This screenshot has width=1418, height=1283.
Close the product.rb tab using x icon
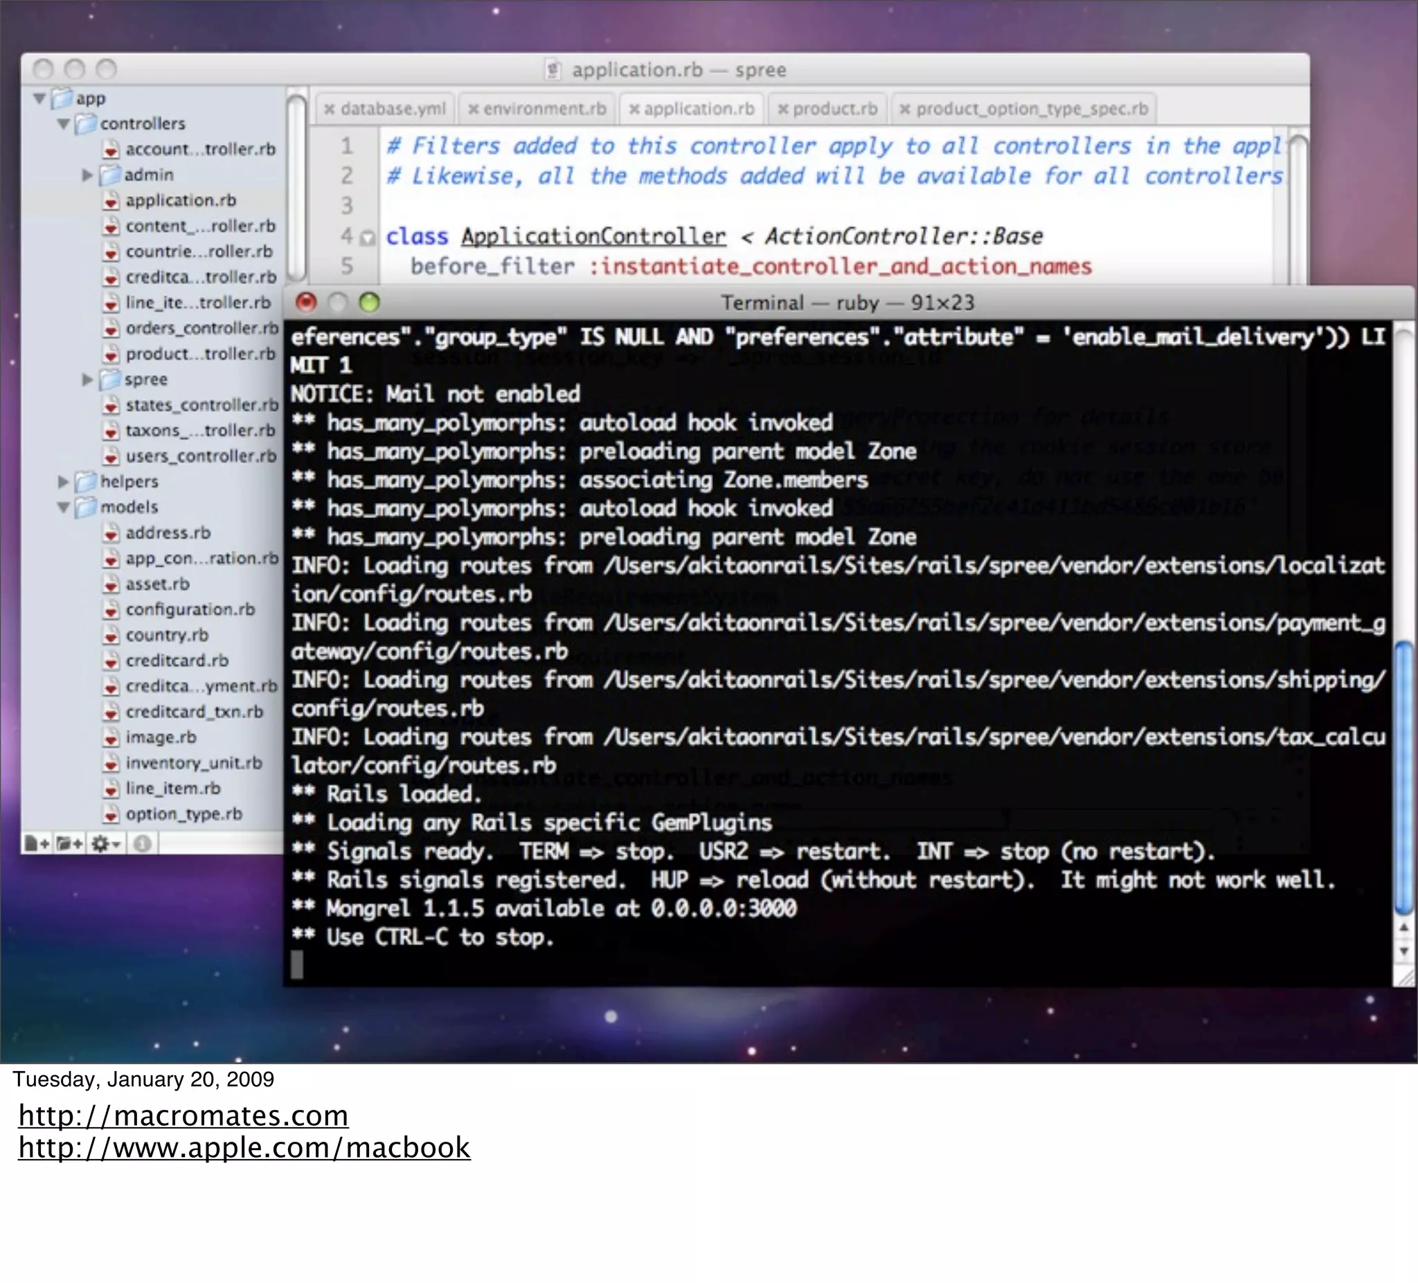point(782,109)
